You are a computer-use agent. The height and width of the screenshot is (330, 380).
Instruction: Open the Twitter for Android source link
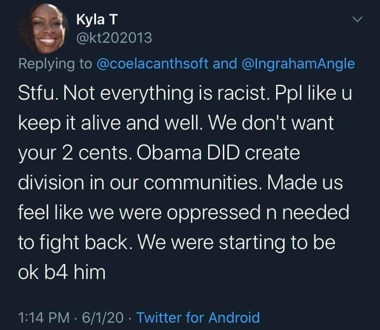pyautogui.click(x=198, y=318)
